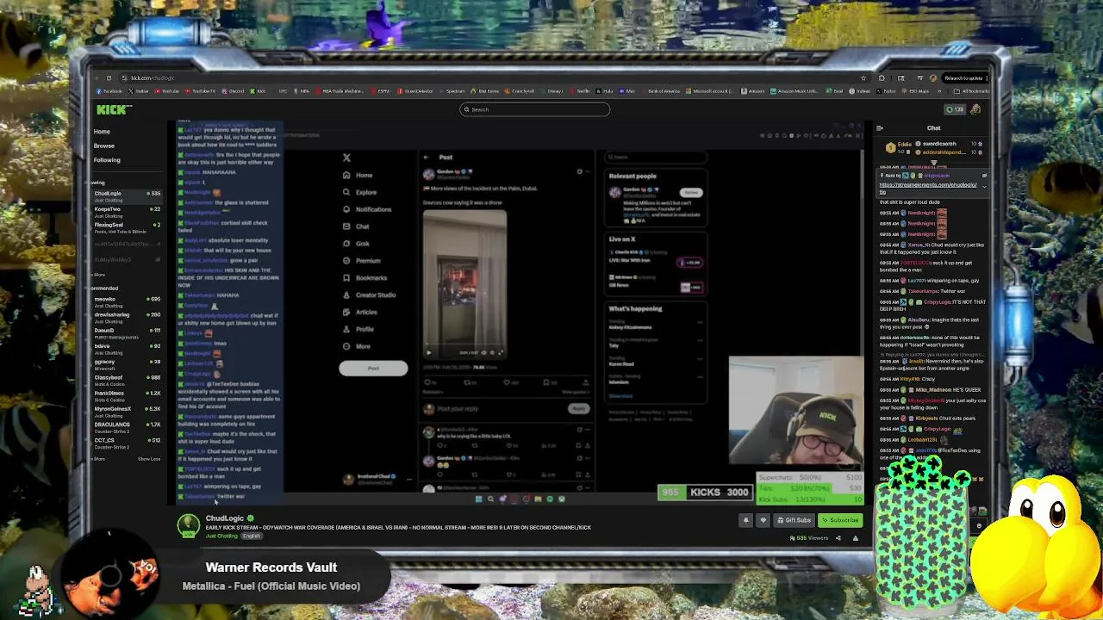The width and height of the screenshot is (1103, 620).
Task: Click the Grok icon on Gordon's post
Action: coord(579,172)
